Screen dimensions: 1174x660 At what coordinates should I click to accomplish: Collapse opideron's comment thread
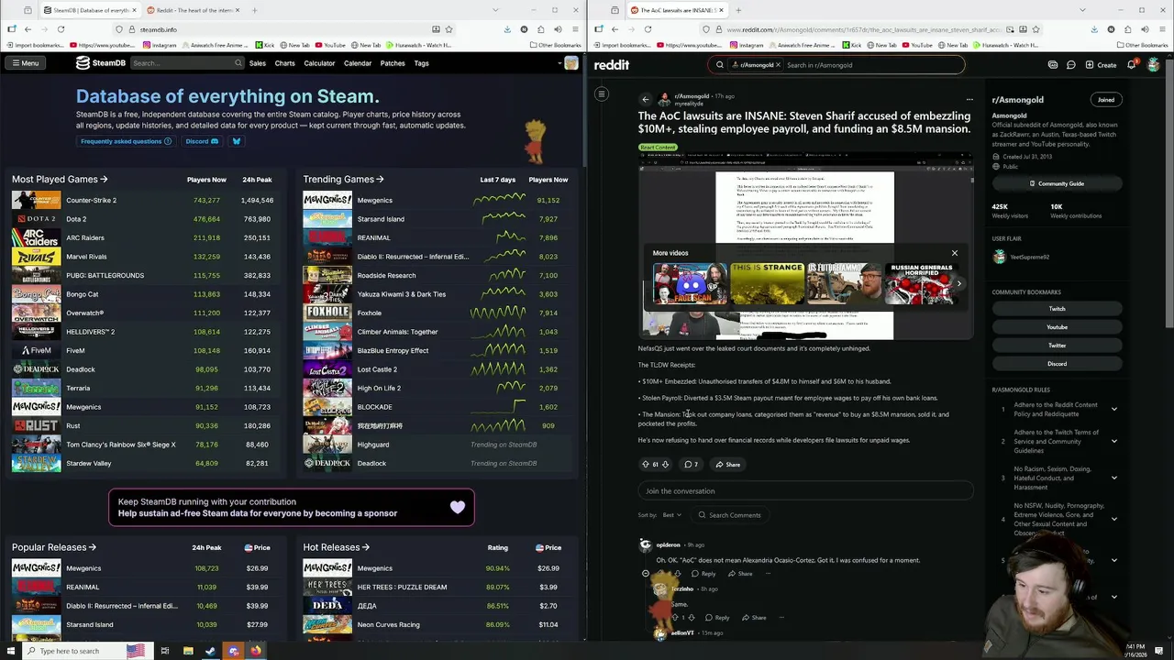[x=646, y=574]
